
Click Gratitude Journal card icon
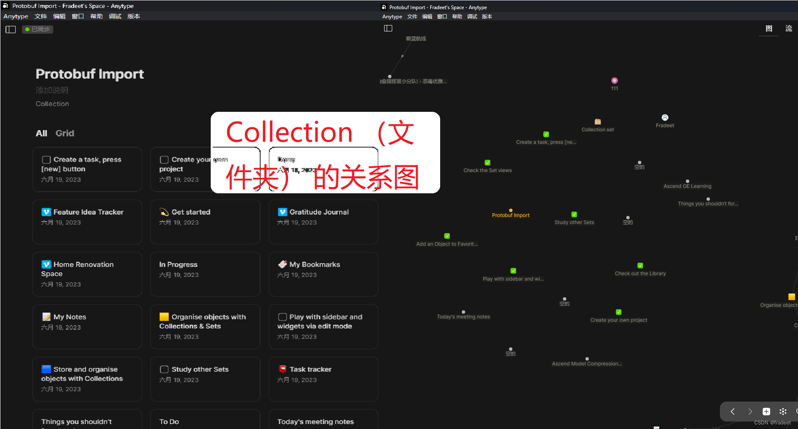point(282,212)
